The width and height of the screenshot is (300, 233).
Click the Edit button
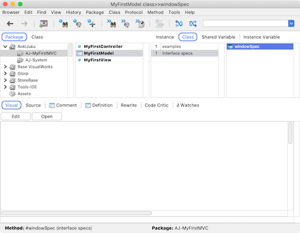click(x=16, y=117)
